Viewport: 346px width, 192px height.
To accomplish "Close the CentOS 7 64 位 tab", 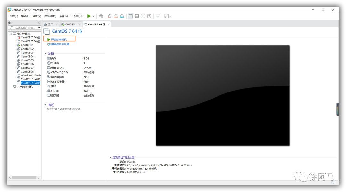I will pos(108,24).
